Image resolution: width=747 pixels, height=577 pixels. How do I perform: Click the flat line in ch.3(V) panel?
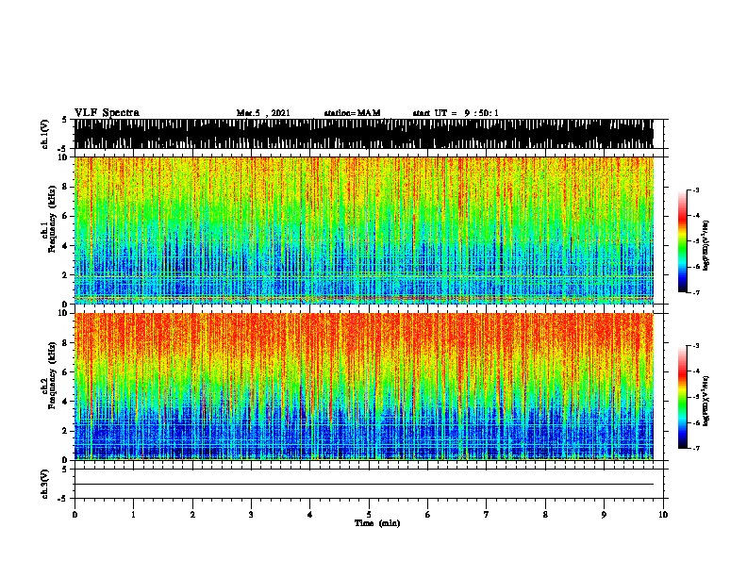pyautogui.click(x=364, y=485)
